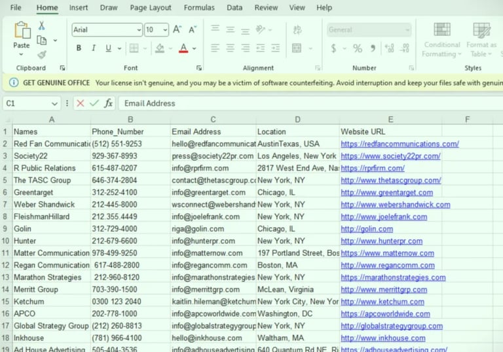Viewport: 503px width, 352px height.
Task: Center text horizontally
Action: click(231, 48)
